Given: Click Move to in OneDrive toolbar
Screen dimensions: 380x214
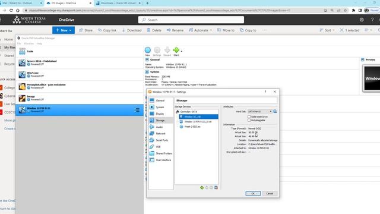Looking at the screenshot, I should click(226, 30).
